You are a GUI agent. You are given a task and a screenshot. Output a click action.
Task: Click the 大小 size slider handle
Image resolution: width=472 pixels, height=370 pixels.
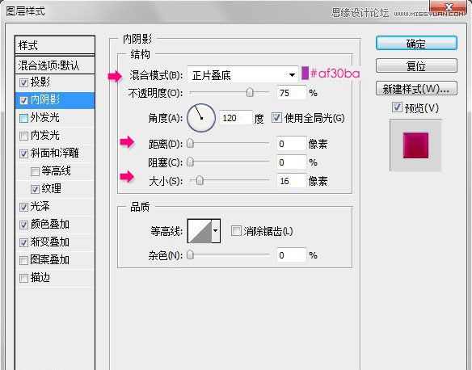tap(200, 181)
